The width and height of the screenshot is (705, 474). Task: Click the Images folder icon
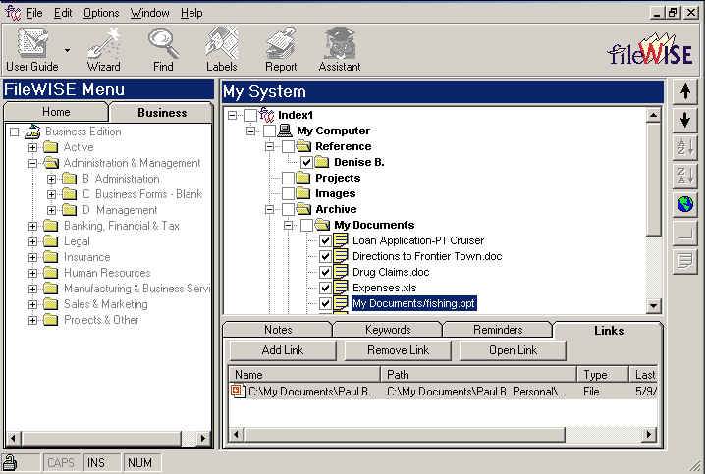pos(303,193)
